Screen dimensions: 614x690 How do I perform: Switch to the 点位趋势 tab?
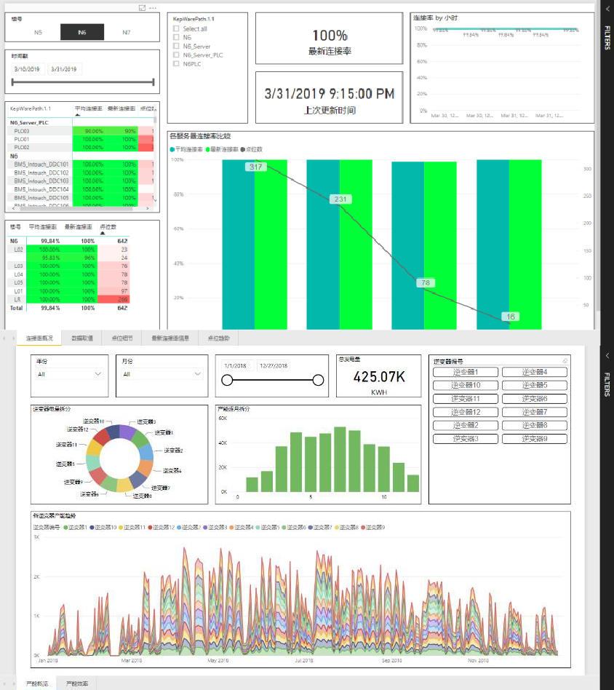(218, 338)
